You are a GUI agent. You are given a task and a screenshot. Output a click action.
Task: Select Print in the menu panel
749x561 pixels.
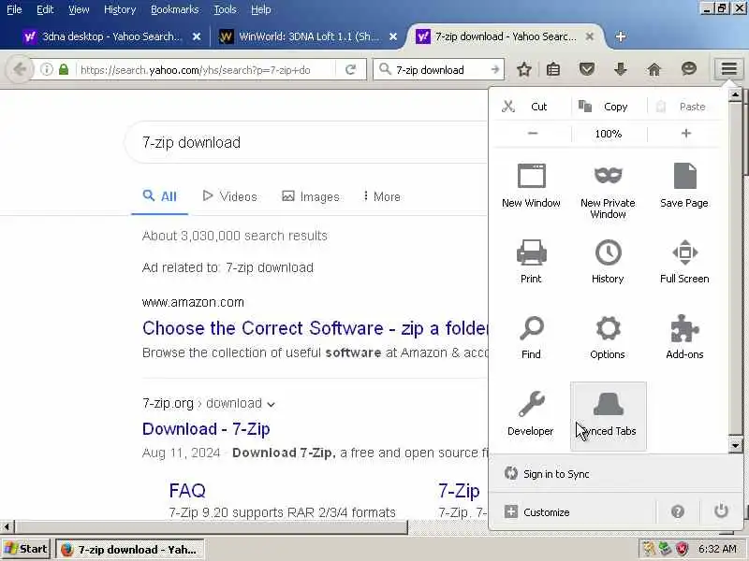(531, 262)
